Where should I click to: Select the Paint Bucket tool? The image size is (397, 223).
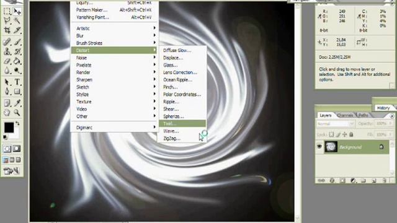pyautogui.click(x=17, y=61)
